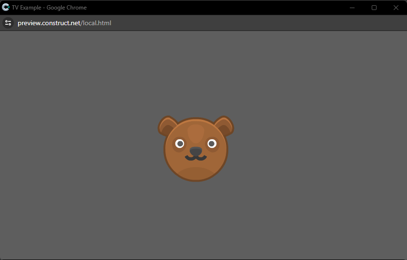Screen dimensions: 407x260
Task: Click the preview.construct.net domain text
Action: click(x=49, y=23)
